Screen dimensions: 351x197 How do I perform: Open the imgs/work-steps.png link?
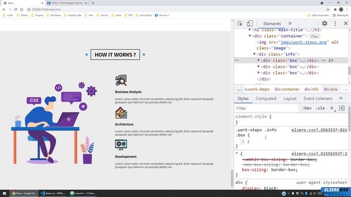pyautogui.click(x=303, y=42)
